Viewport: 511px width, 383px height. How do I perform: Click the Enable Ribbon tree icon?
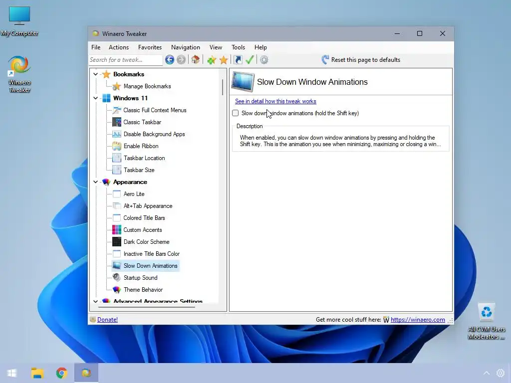[x=117, y=146]
